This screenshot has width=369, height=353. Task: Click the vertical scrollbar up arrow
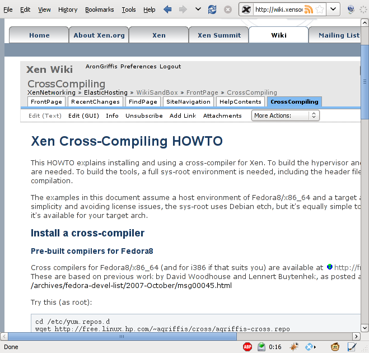tap(365, 23)
